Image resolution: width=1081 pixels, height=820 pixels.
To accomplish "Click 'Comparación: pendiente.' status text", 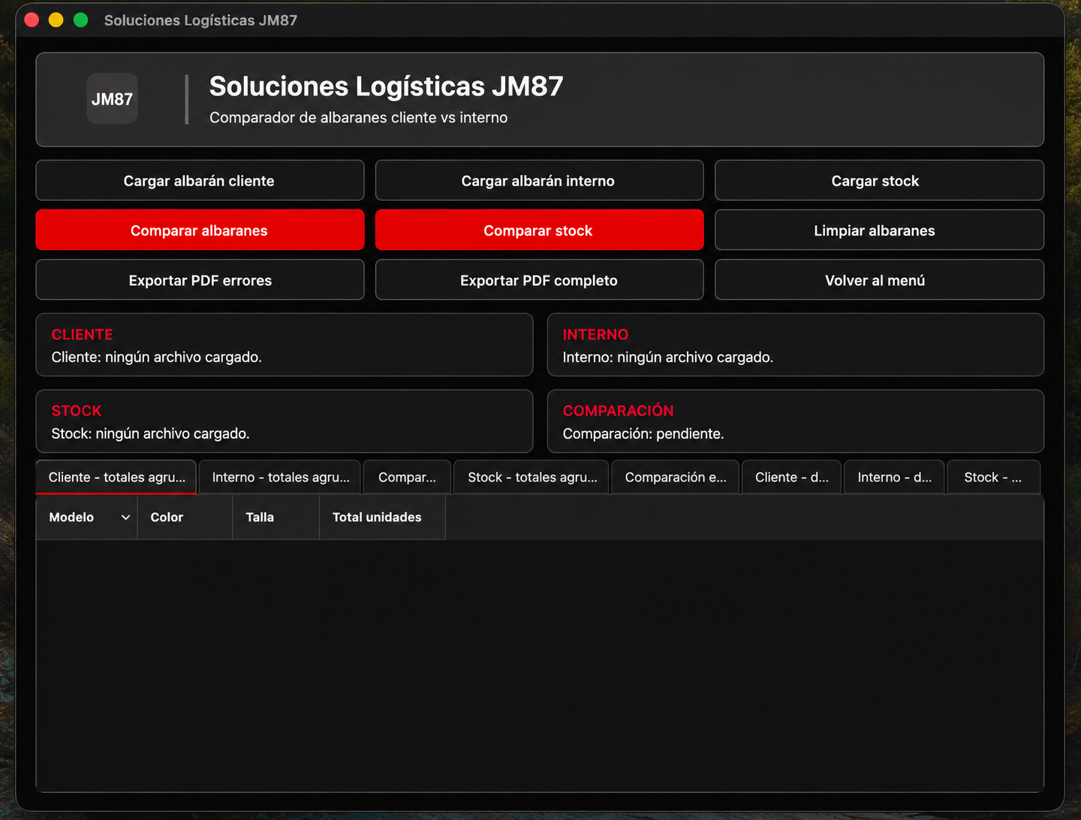I will pos(643,434).
